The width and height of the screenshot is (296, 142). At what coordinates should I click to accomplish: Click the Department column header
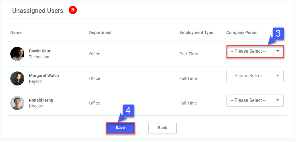(x=100, y=32)
